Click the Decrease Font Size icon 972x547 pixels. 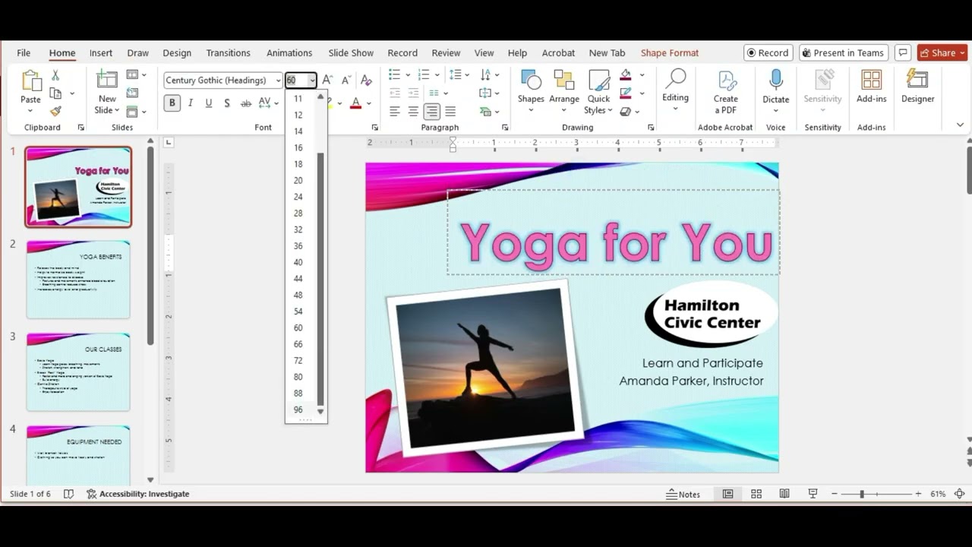pos(346,80)
